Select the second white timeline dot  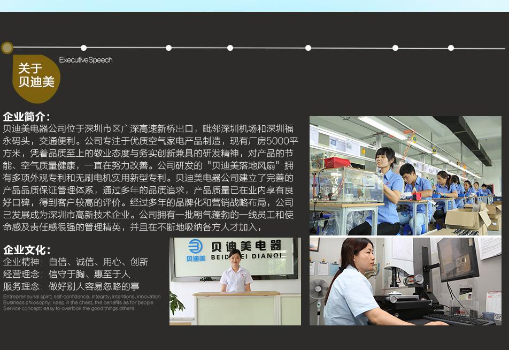[x=168, y=48]
